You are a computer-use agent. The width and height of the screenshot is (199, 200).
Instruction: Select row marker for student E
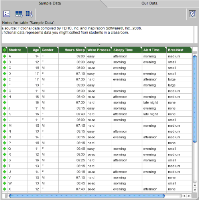(4, 79)
